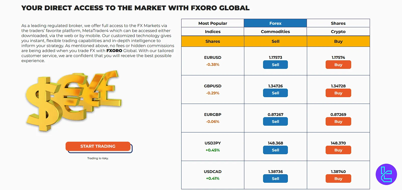Hit Sell on USDJPY

[275, 150]
